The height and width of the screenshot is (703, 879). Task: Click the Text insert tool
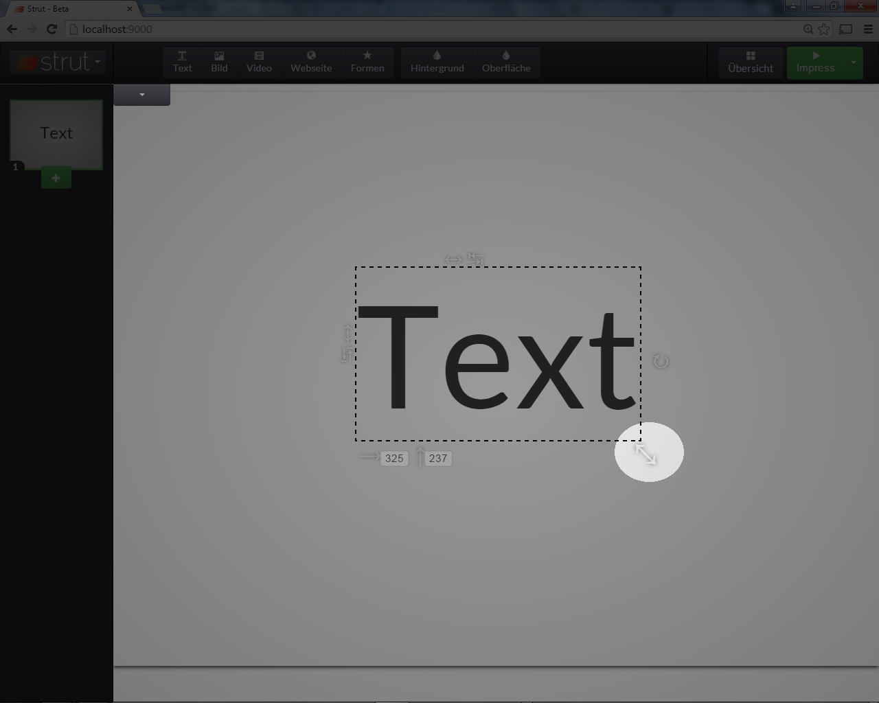182,62
